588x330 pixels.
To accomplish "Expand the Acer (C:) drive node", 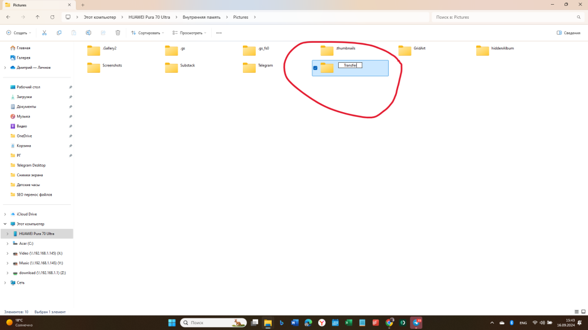I will point(8,244).
